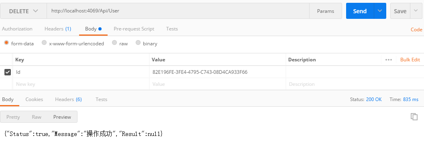Open the Pre-request Script tab

pyautogui.click(x=134, y=29)
